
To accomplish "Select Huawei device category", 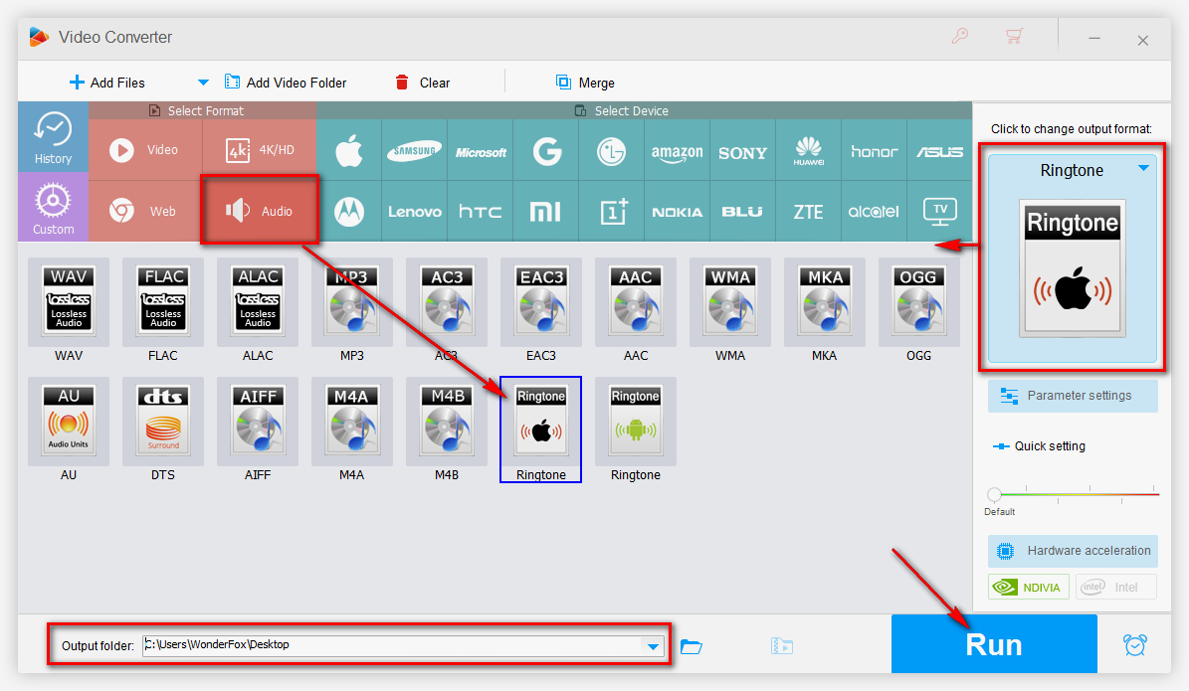I will (808, 150).
